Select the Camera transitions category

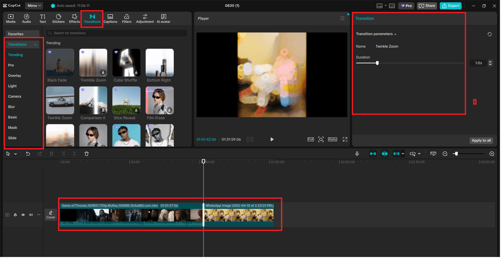[x=14, y=96]
